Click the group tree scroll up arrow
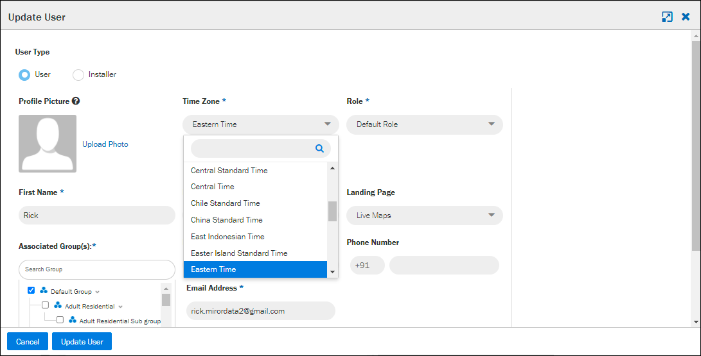 pyautogui.click(x=166, y=289)
